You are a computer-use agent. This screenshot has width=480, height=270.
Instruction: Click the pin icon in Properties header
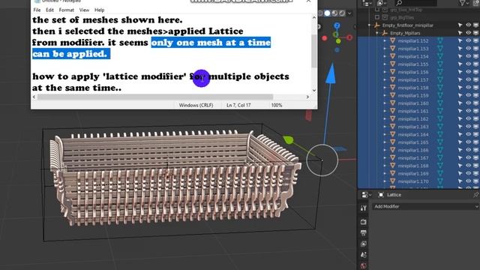click(x=475, y=195)
